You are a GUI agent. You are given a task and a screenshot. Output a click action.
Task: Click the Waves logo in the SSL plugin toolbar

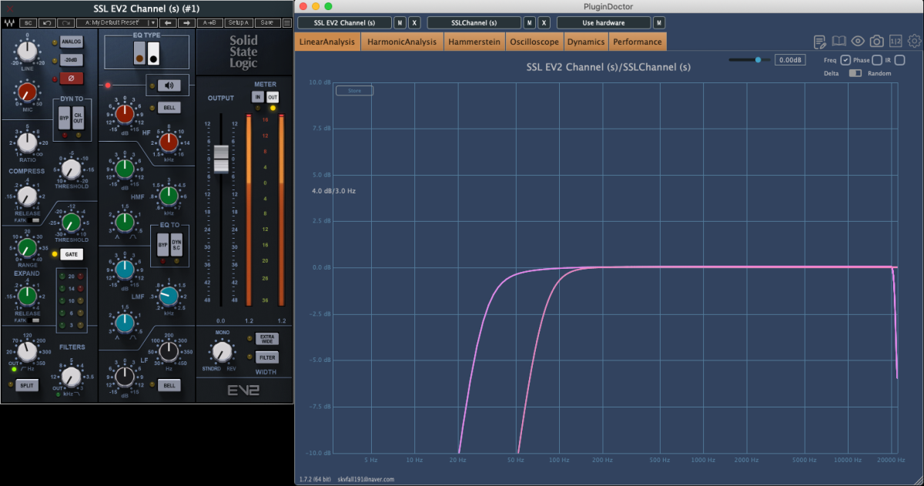click(8, 23)
